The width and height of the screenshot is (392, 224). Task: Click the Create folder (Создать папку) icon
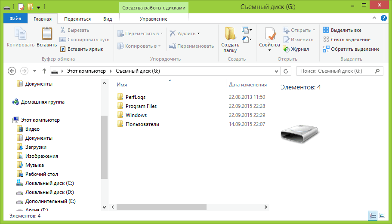[x=230, y=34]
